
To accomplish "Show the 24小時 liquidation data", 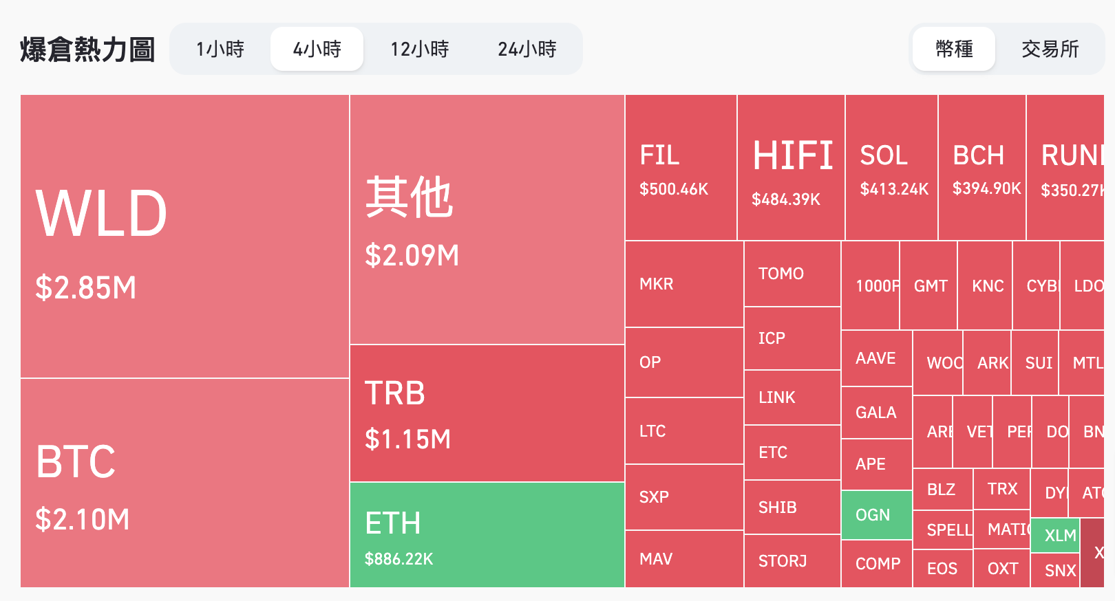I will (x=527, y=49).
